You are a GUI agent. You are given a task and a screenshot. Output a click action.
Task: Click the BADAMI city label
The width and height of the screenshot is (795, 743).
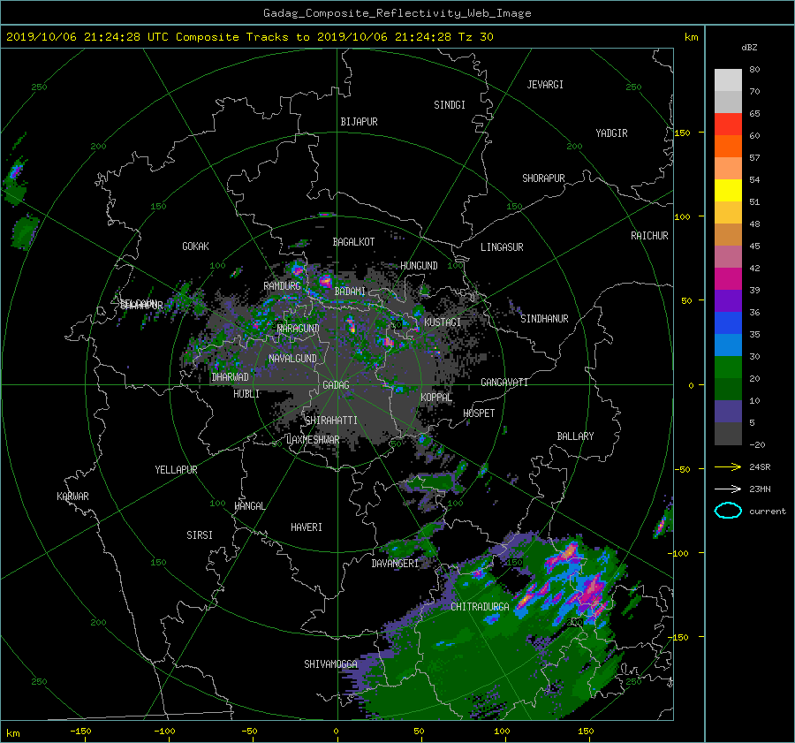(x=350, y=292)
